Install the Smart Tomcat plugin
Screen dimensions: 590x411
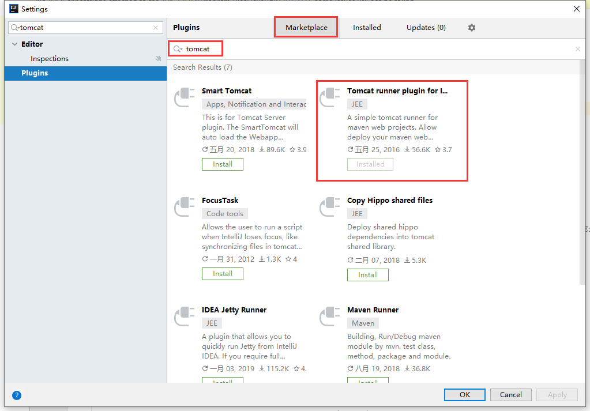pyautogui.click(x=222, y=164)
